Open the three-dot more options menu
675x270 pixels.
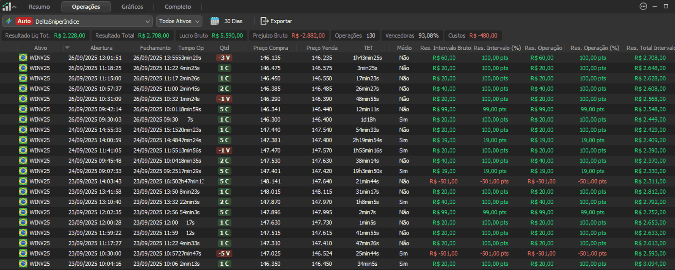[x=643, y=6]
